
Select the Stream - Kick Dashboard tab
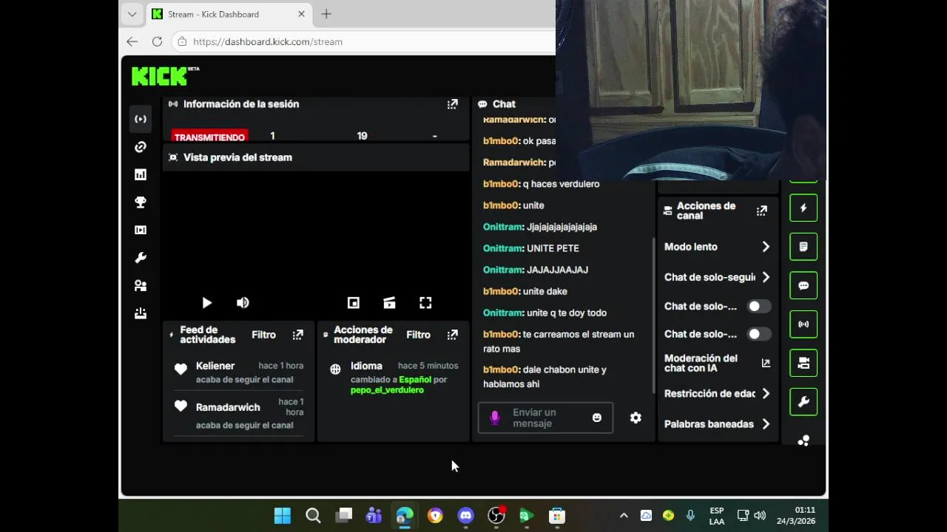click(229, 14)
